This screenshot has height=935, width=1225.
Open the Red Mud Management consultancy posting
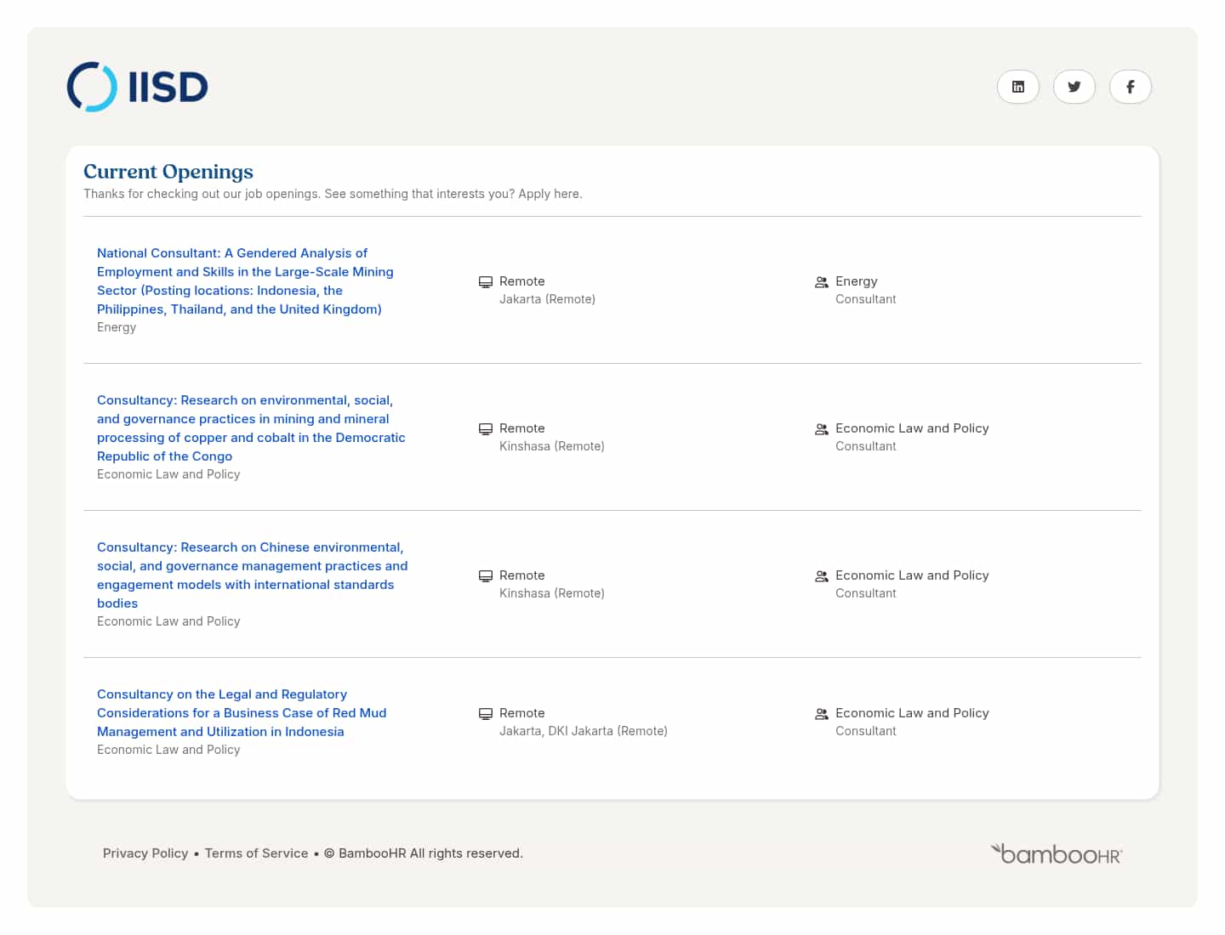pyautogui.click(x=242, y=713)
